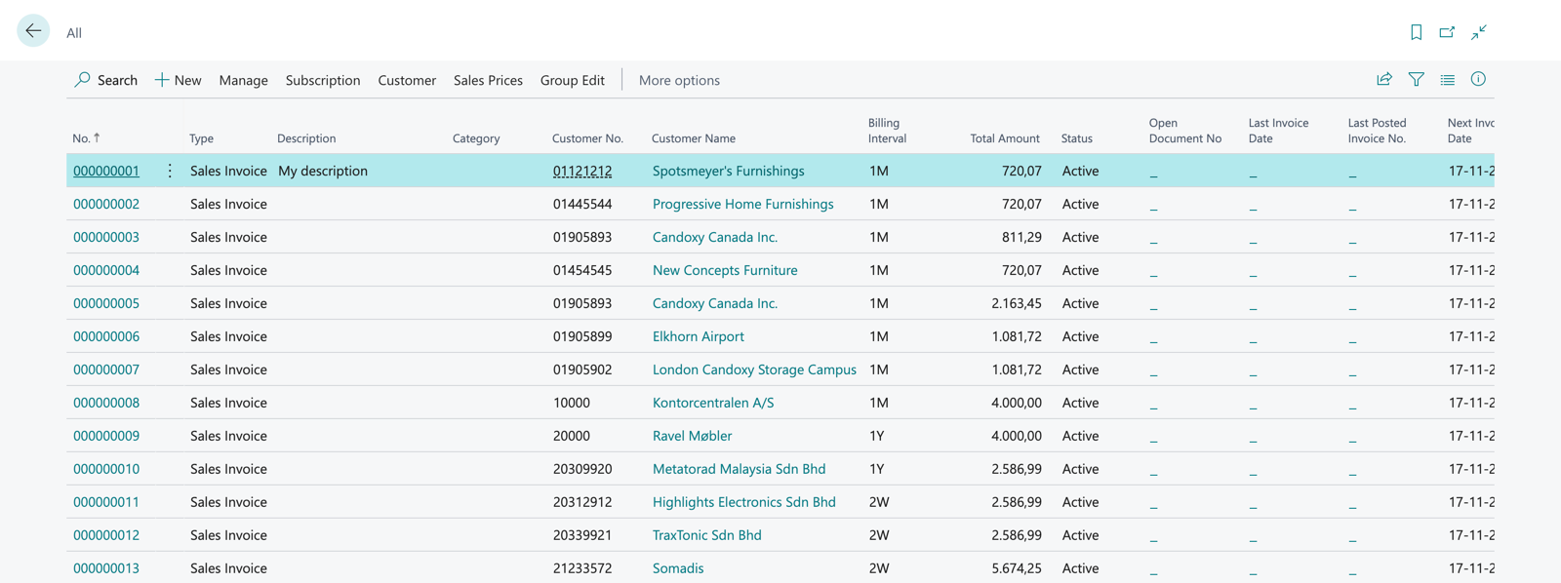The image size is (1561, 583).
Task: Open subscription number 000000005
Action: 106,303
